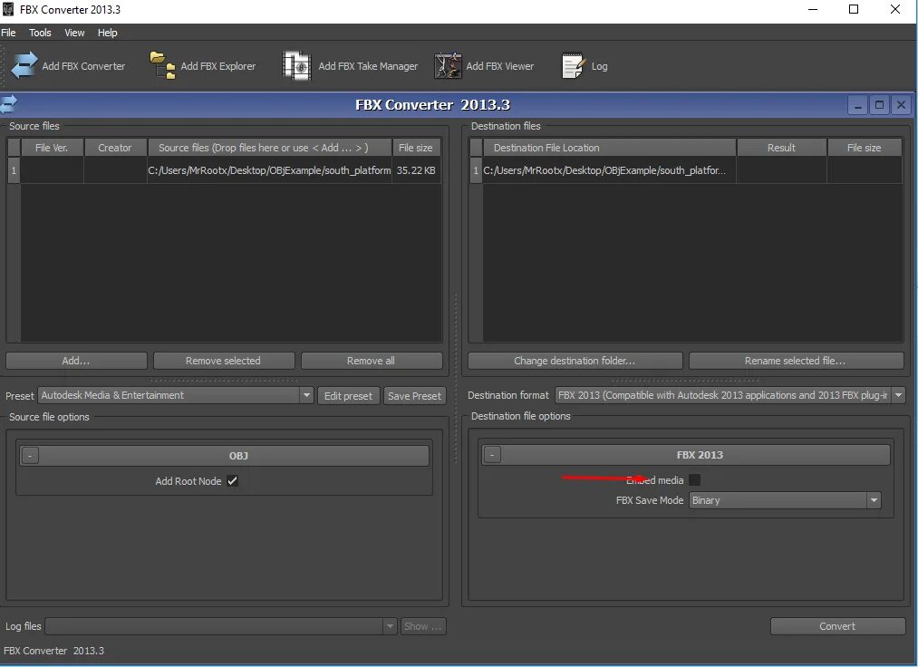Maximize the main application window
The height and width of the screenshot is (667, 918).
coord(854,9)
